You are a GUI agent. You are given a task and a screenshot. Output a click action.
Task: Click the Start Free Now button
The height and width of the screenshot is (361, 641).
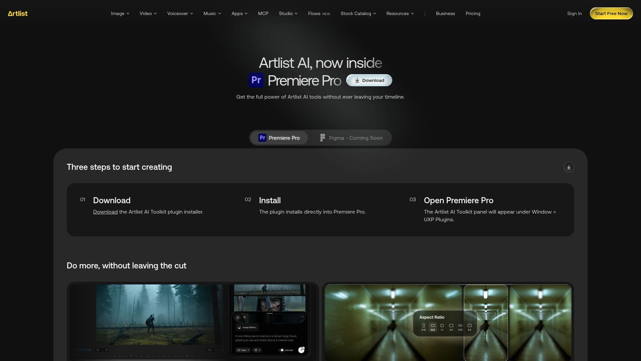pyautogui.click(x=611, y=13)
